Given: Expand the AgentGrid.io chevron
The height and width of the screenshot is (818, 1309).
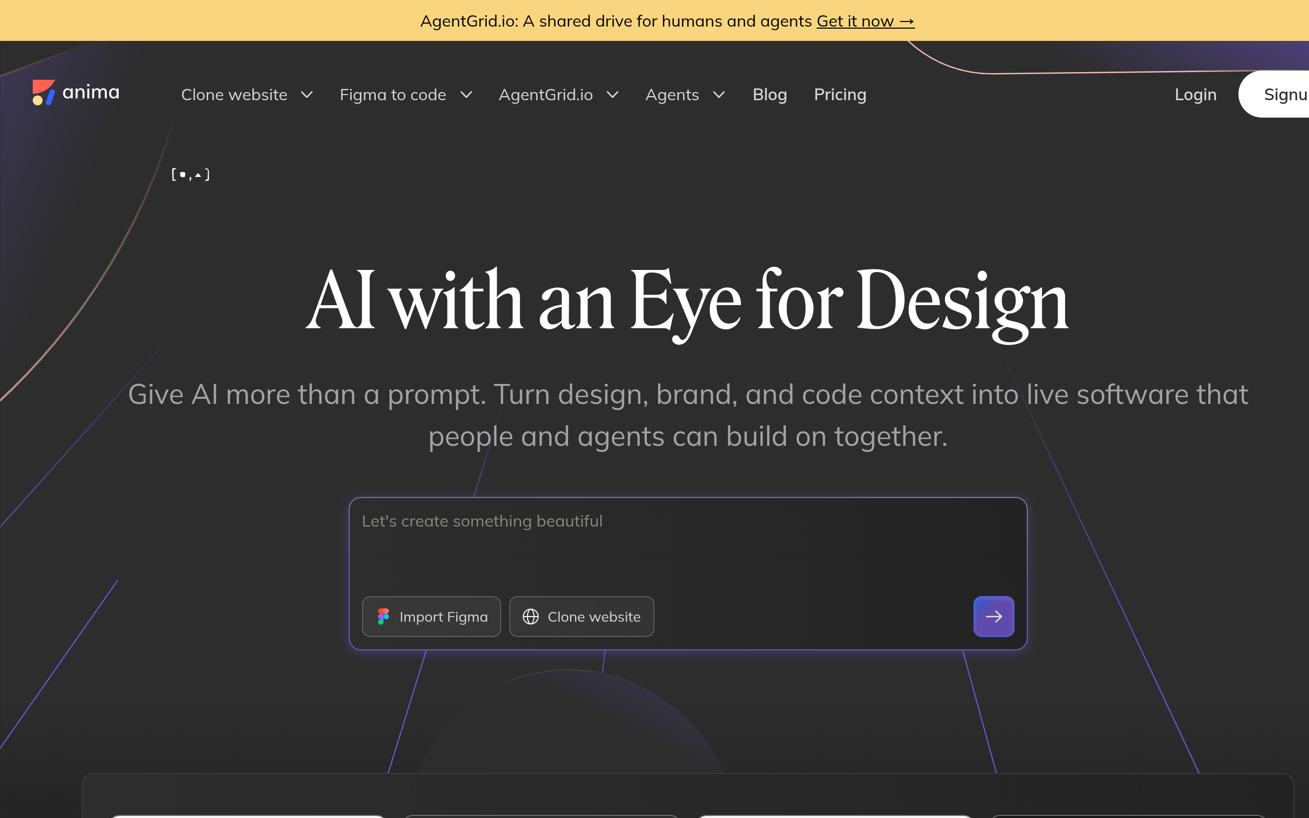Looking at the screenshot, I should tap(612, 95).
